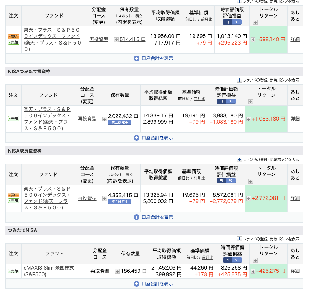Show 口座合計 under つみたてNISA table
The image size is (311, 290).
tap(154, 284)
